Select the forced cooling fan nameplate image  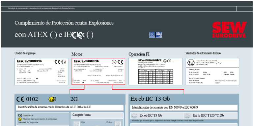tap(212, 72)
